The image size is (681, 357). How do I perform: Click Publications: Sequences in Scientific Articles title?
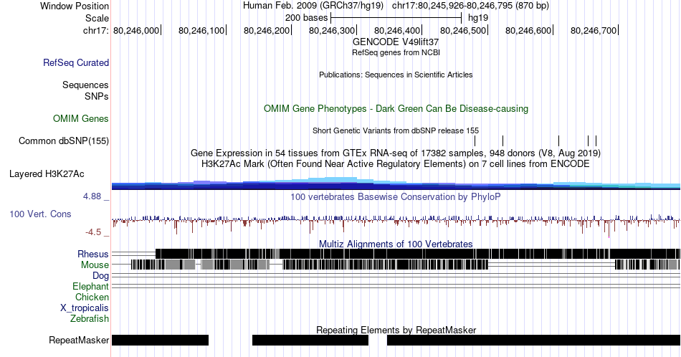(396, 75)
